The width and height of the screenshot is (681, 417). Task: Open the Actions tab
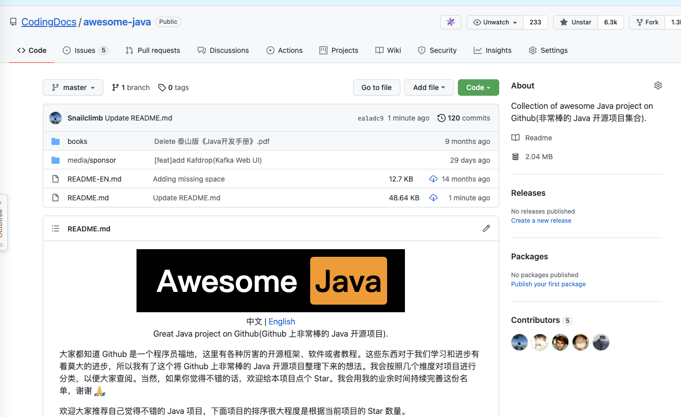[x=285, y=50]
